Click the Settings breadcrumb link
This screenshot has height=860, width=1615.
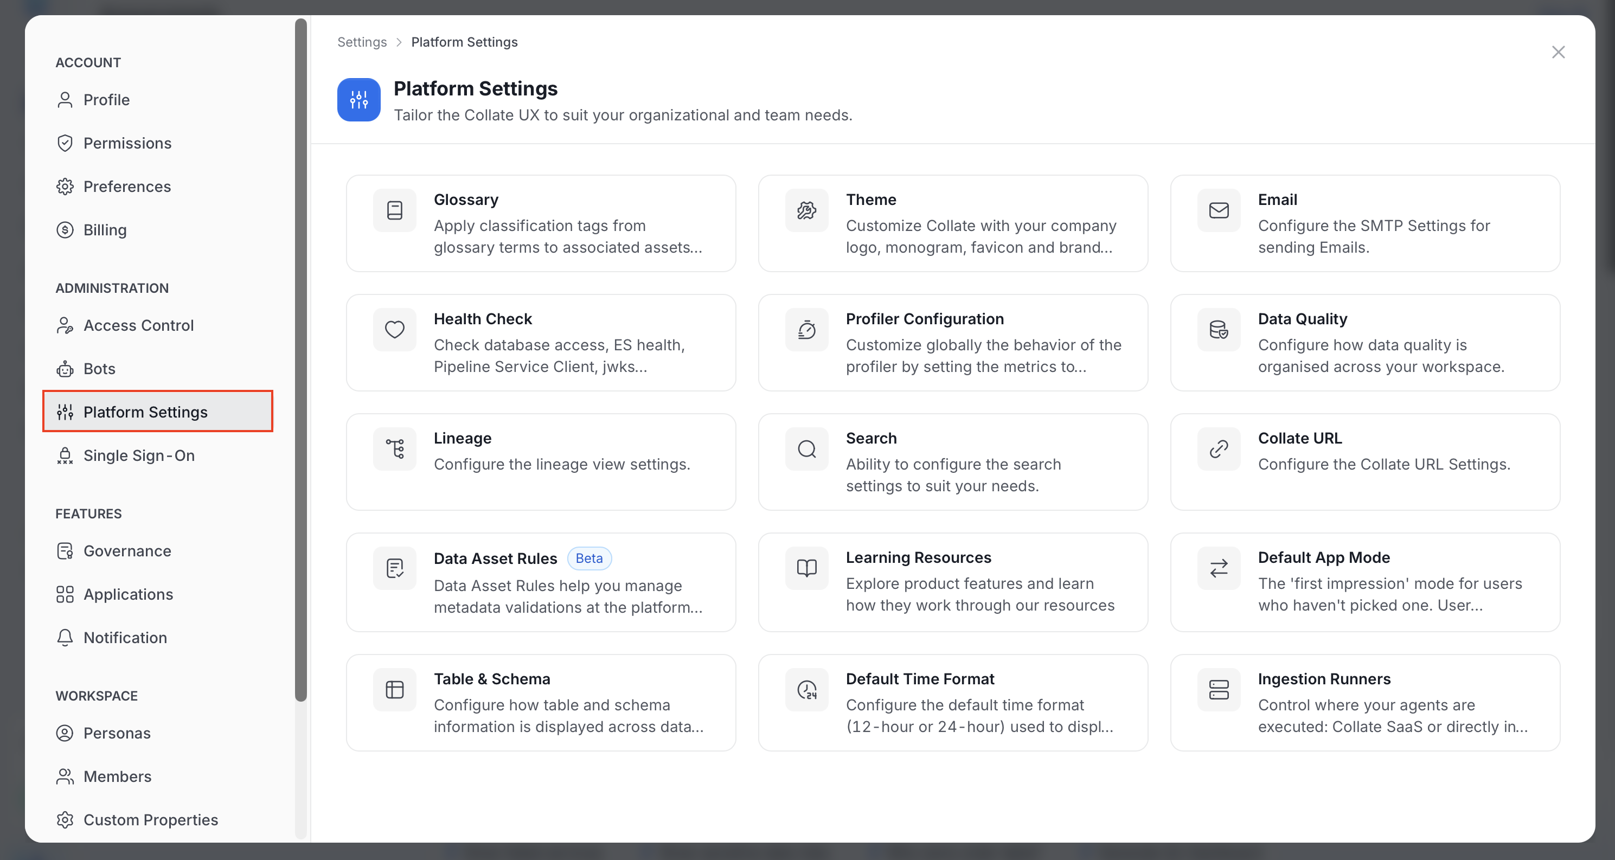[x=362, y=42]
